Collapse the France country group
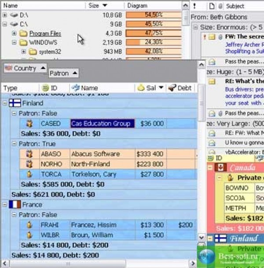The width and height of the screenshot is (264, 268). pos(5,205)
